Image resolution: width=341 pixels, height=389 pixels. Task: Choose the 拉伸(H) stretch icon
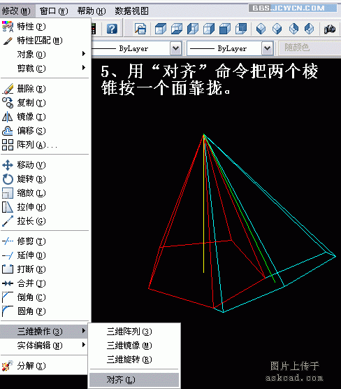tap(8, 207)
